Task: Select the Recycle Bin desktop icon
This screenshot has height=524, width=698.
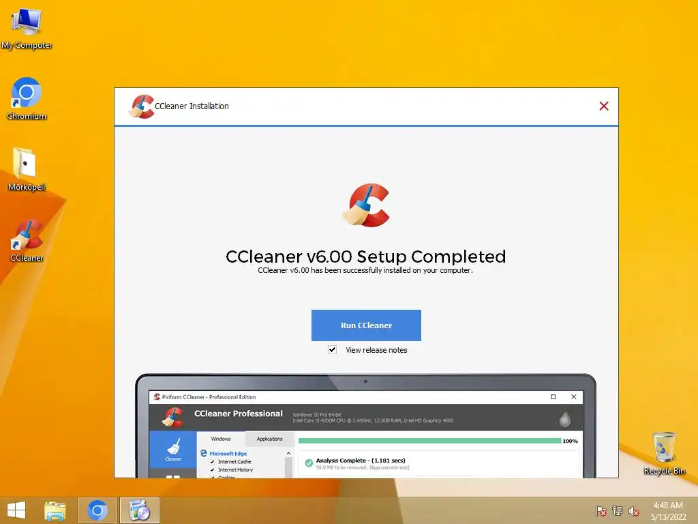Action: tap(664, 453)
